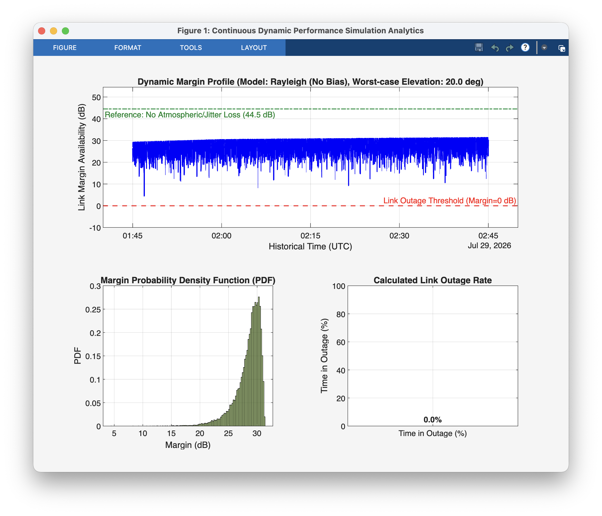Click the Margin Probability Density Function title
Image resolution: width=602 pixels, height=516 pixels.
pyautogui.click(x=188, y=280)
